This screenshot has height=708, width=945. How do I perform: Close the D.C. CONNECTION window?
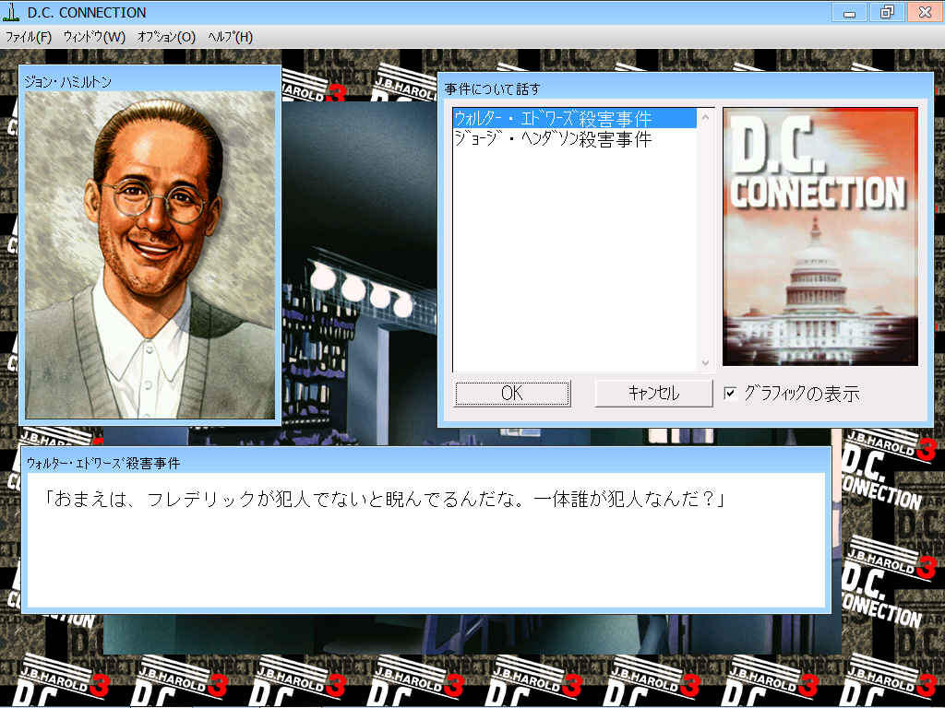pyautogui.click(x=925, y=13)
